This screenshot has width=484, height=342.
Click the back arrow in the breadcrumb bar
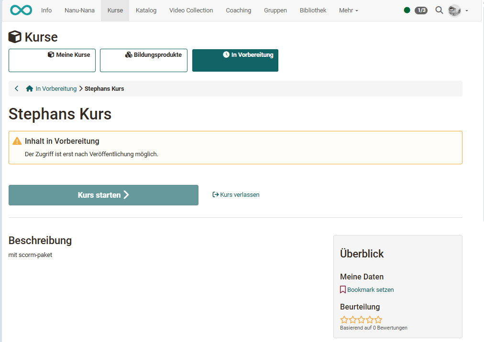point(16,88)
